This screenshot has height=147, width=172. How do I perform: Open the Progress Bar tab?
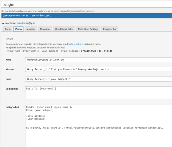click(x=110, y=29)
